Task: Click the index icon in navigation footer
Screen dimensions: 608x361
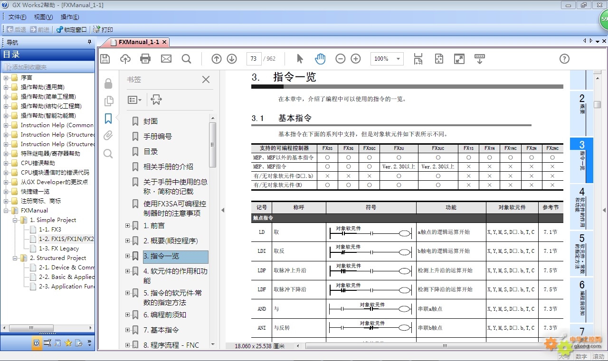Action: coord(47,343)
